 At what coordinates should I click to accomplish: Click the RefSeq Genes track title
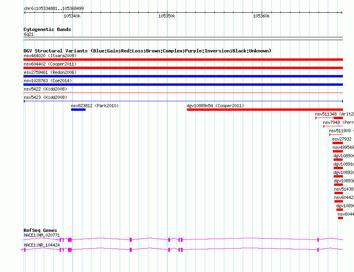(x=40, y=230)
